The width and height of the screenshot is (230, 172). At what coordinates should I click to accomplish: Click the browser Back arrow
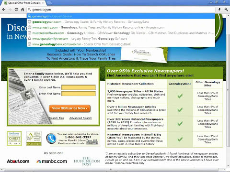click(4, 10)
